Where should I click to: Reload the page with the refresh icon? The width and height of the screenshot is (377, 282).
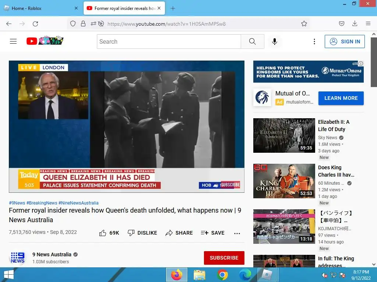pyautogui.click(x=35, y=24)
